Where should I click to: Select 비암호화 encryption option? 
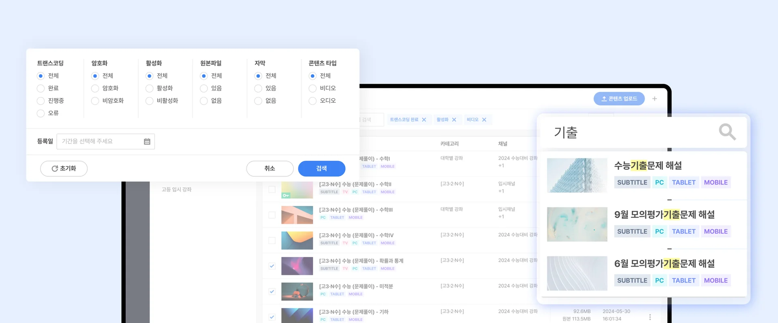click(x=95, y=101)
